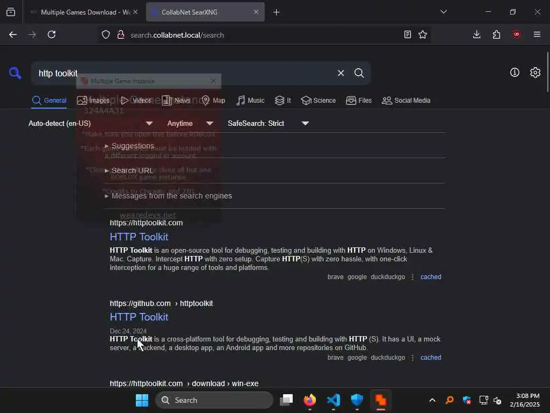Screen dimensions: 550x413
Task: Bookmark this page with star
Action: (x=423, y=34)
